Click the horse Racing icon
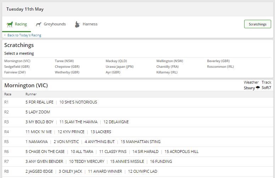The width and height of the screenshot is (275, 178). click(x=10, y=24)
